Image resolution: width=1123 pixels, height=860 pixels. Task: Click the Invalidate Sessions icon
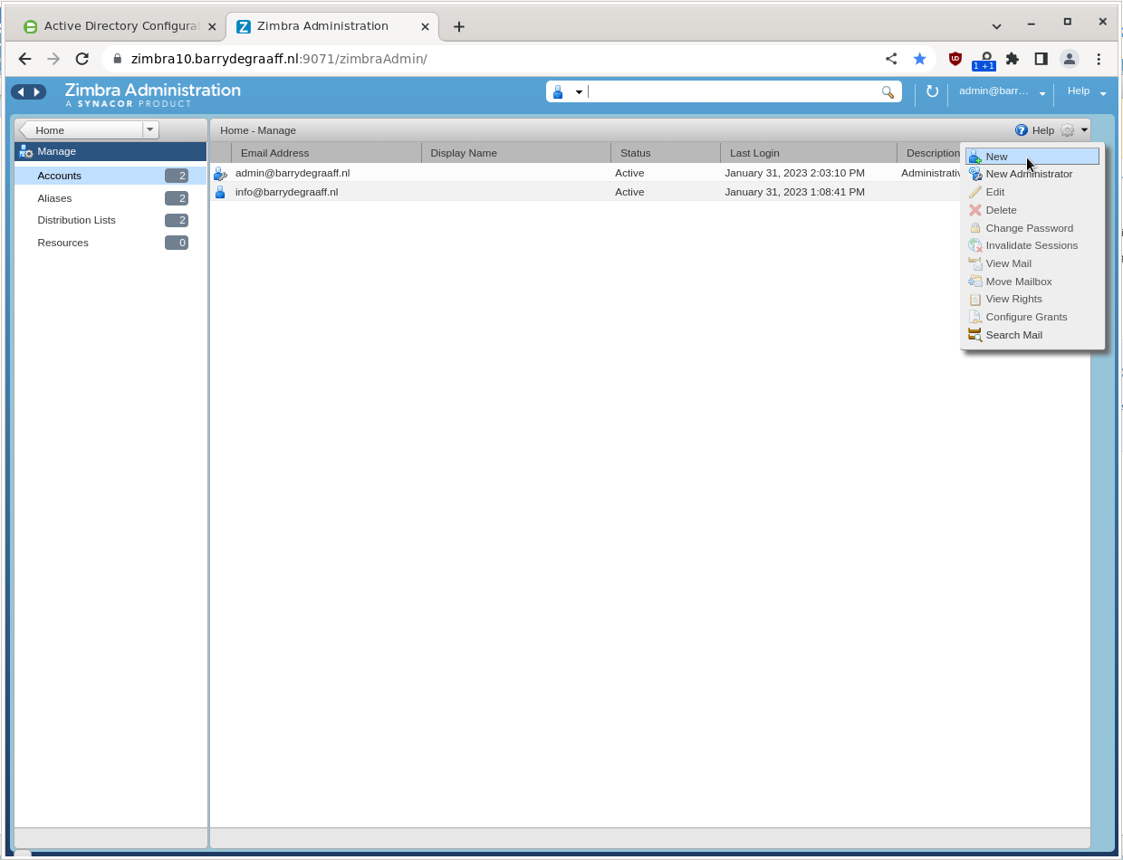tap(974, 245)
